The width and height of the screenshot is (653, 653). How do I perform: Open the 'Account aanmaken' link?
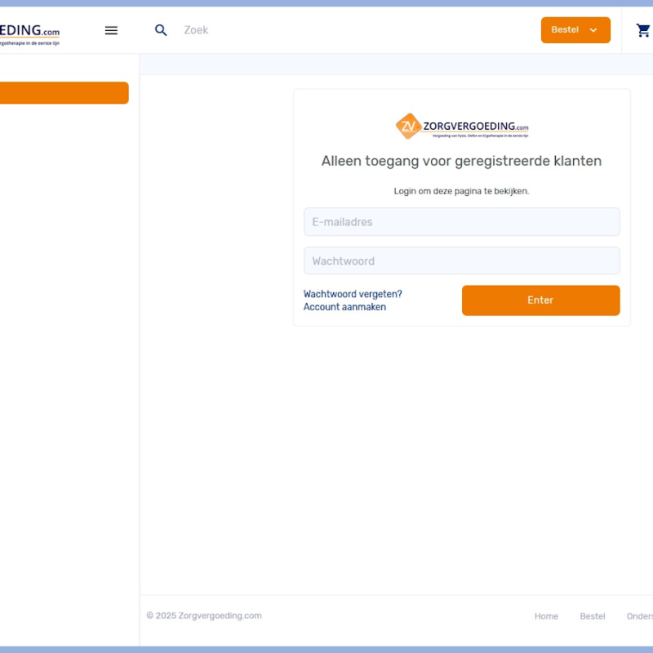(344, 307)
